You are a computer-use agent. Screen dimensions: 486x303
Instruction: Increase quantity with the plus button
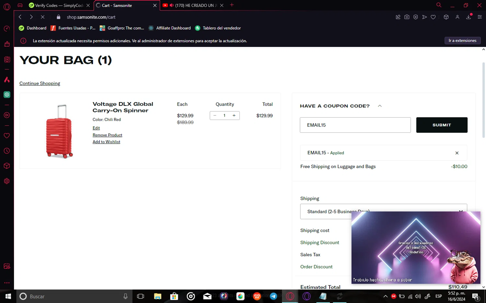coord(234,115)
